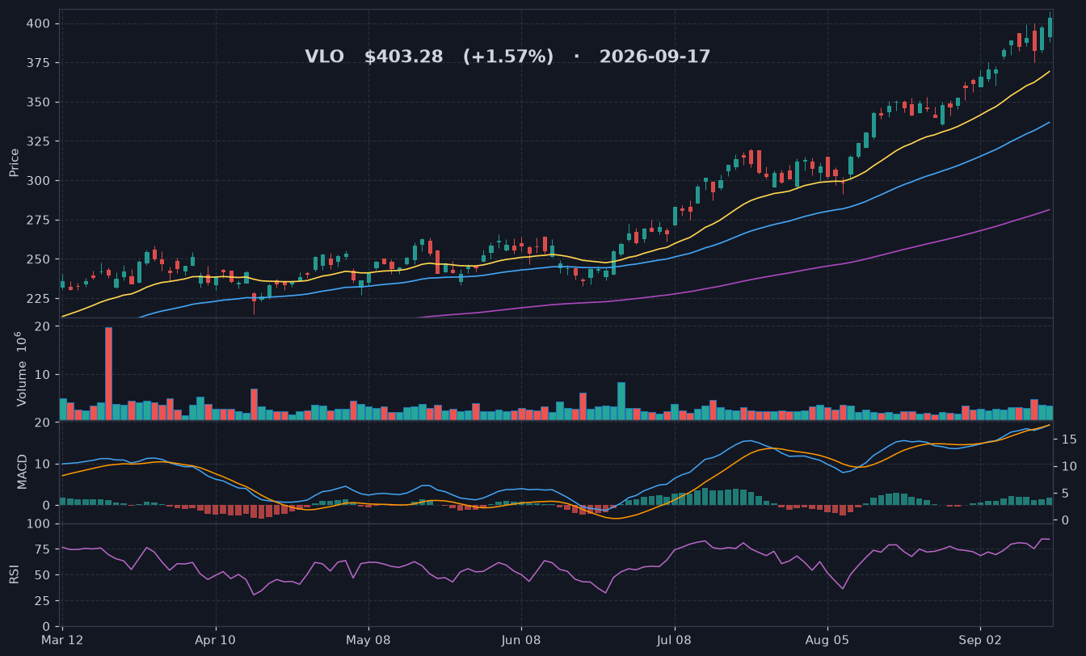
Task: Click the Sep 02 date axis label
Action: tap(980, 639)
